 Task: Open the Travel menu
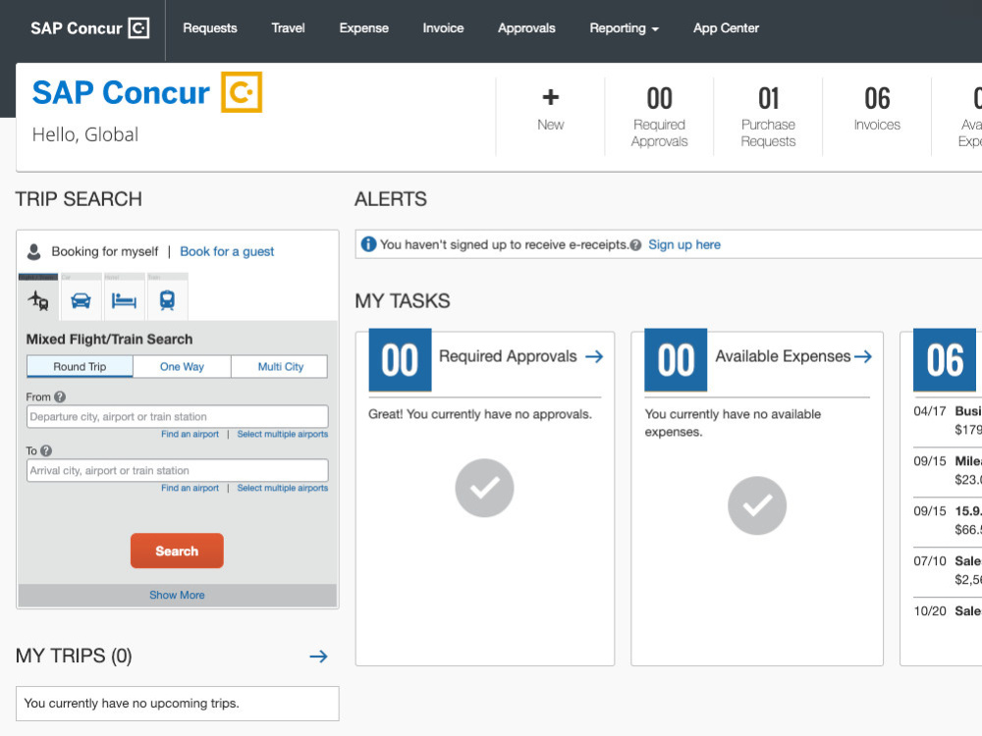point(288,28)
